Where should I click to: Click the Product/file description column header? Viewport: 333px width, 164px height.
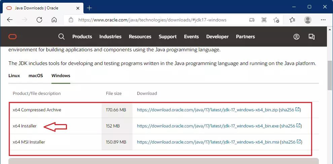coord(37,94)
